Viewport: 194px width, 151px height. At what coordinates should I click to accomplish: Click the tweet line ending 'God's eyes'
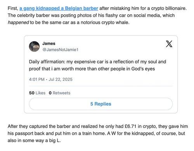pyautogui.click(x=92, y=69)
